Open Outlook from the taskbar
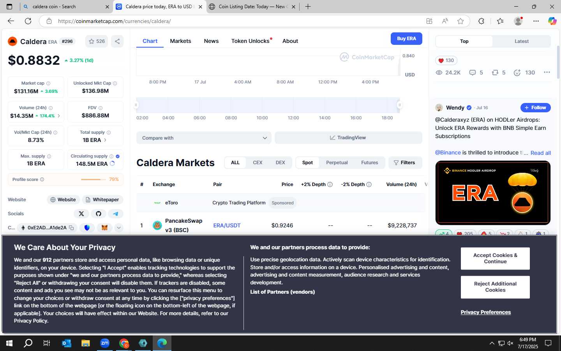561x351 pixels. [67, 343]
